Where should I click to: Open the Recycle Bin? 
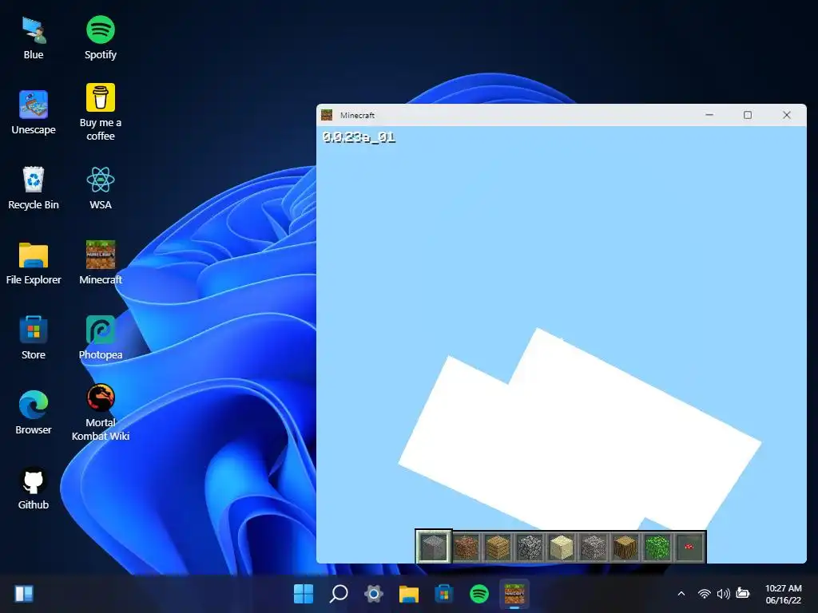tap(34, 188)
